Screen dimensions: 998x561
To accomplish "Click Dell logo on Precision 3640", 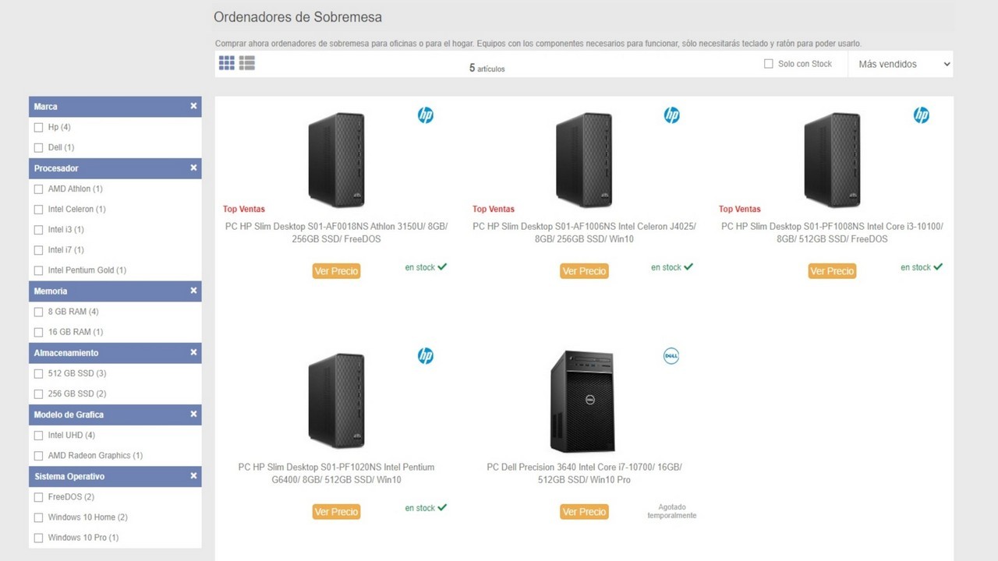I will point(671,356).
